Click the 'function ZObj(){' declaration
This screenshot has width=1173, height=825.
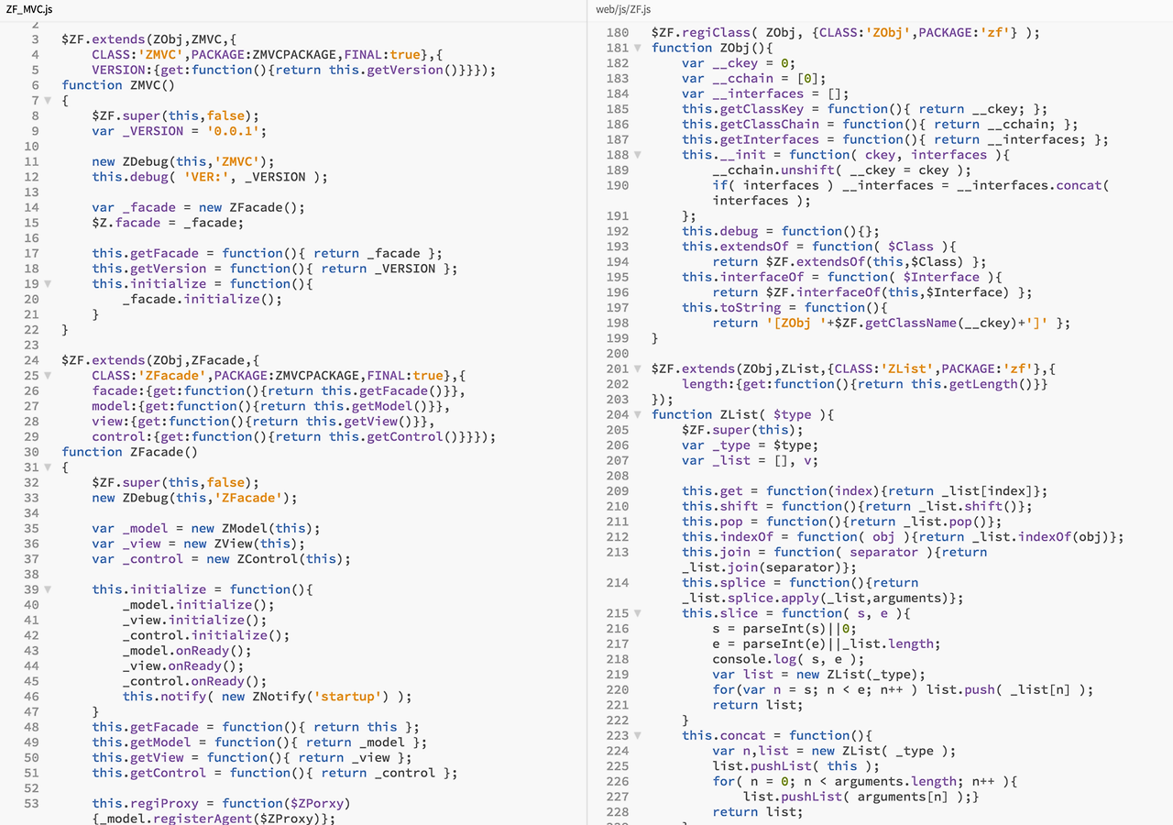712,48
